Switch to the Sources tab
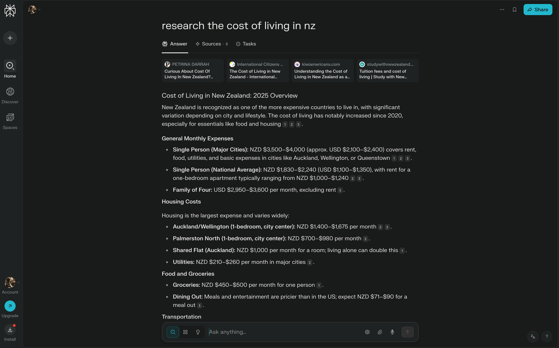The image size is (559, 348). coord(212,44)
